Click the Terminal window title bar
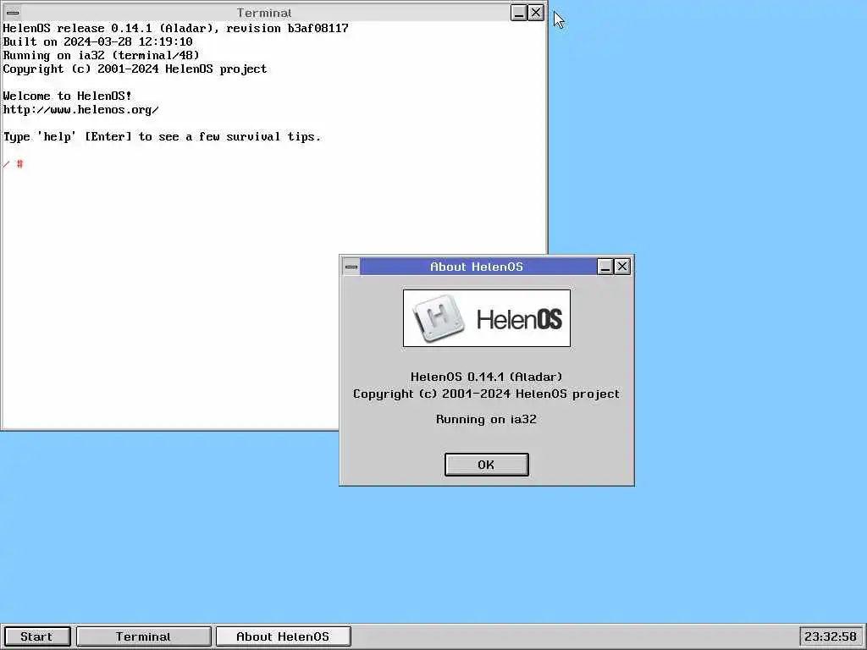Image resolution: width=867 pixels, height=650 pixels. (264, 13)
